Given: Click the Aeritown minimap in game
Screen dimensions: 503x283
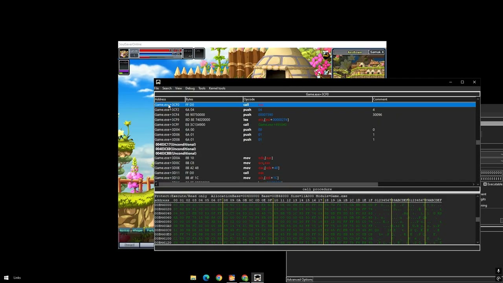Looking at the screenshot, I should coord(359,66).
